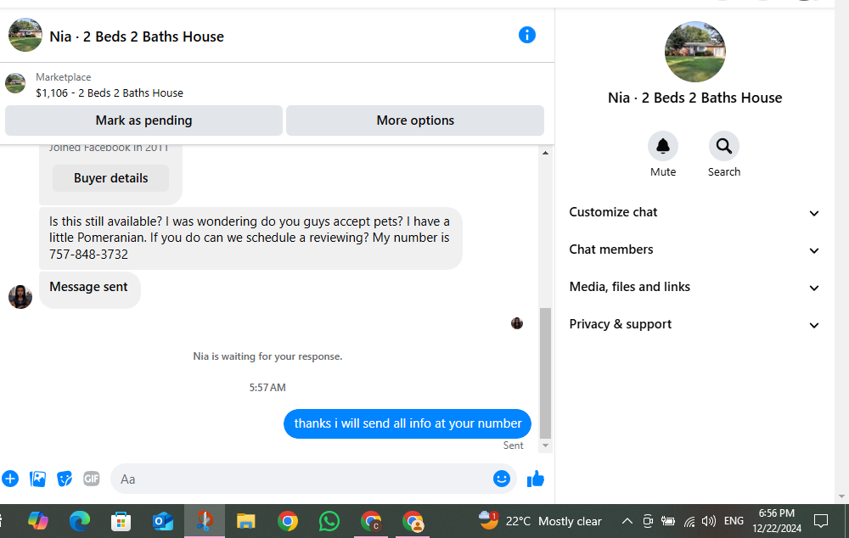The image size is (849, 538).
Task: Send a thumbs-up like
Action: pos(536,479)
